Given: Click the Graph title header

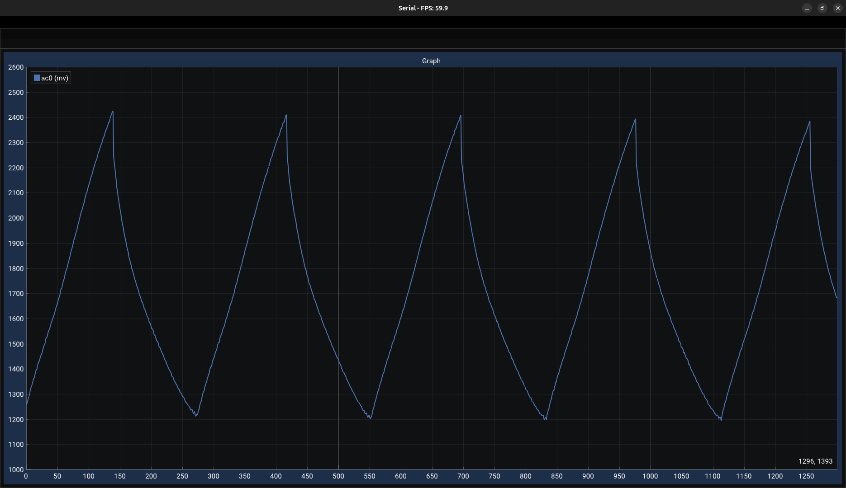Looking at the screenshot, I should [431, 61].
